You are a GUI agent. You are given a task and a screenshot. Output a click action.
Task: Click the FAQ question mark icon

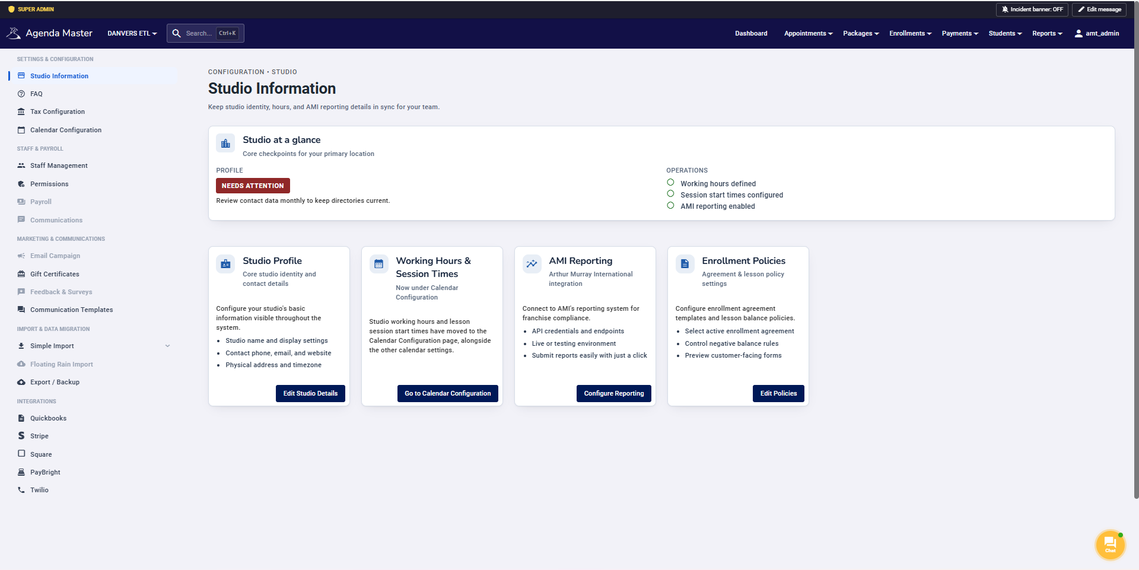pos(21,94)
